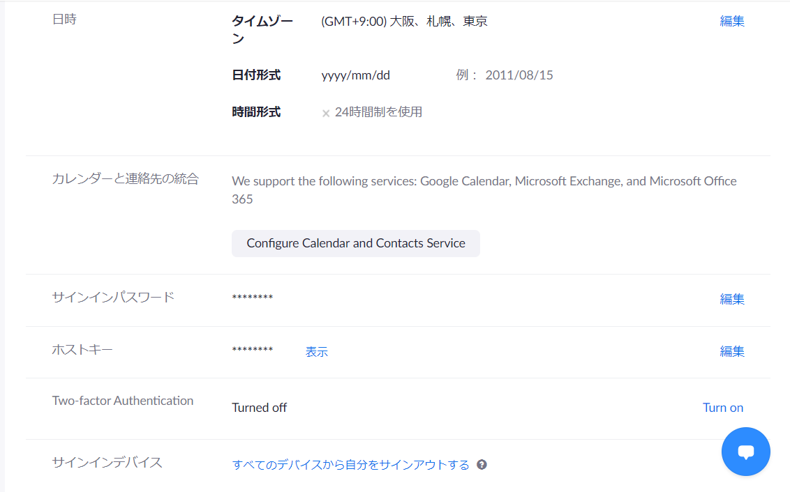
Task: Click the 時間形式 label
Action: 256,112
